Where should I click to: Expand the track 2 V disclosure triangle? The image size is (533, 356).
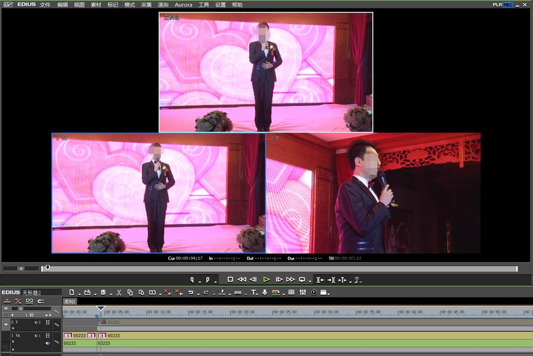pos(13,328)
